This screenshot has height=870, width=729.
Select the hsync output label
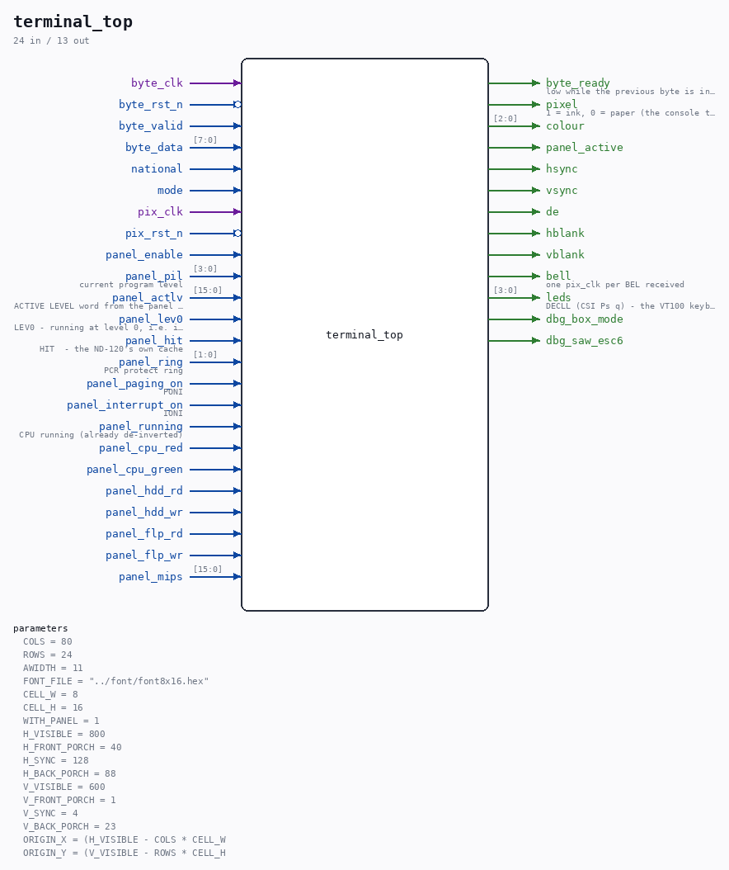click(562, 168)
